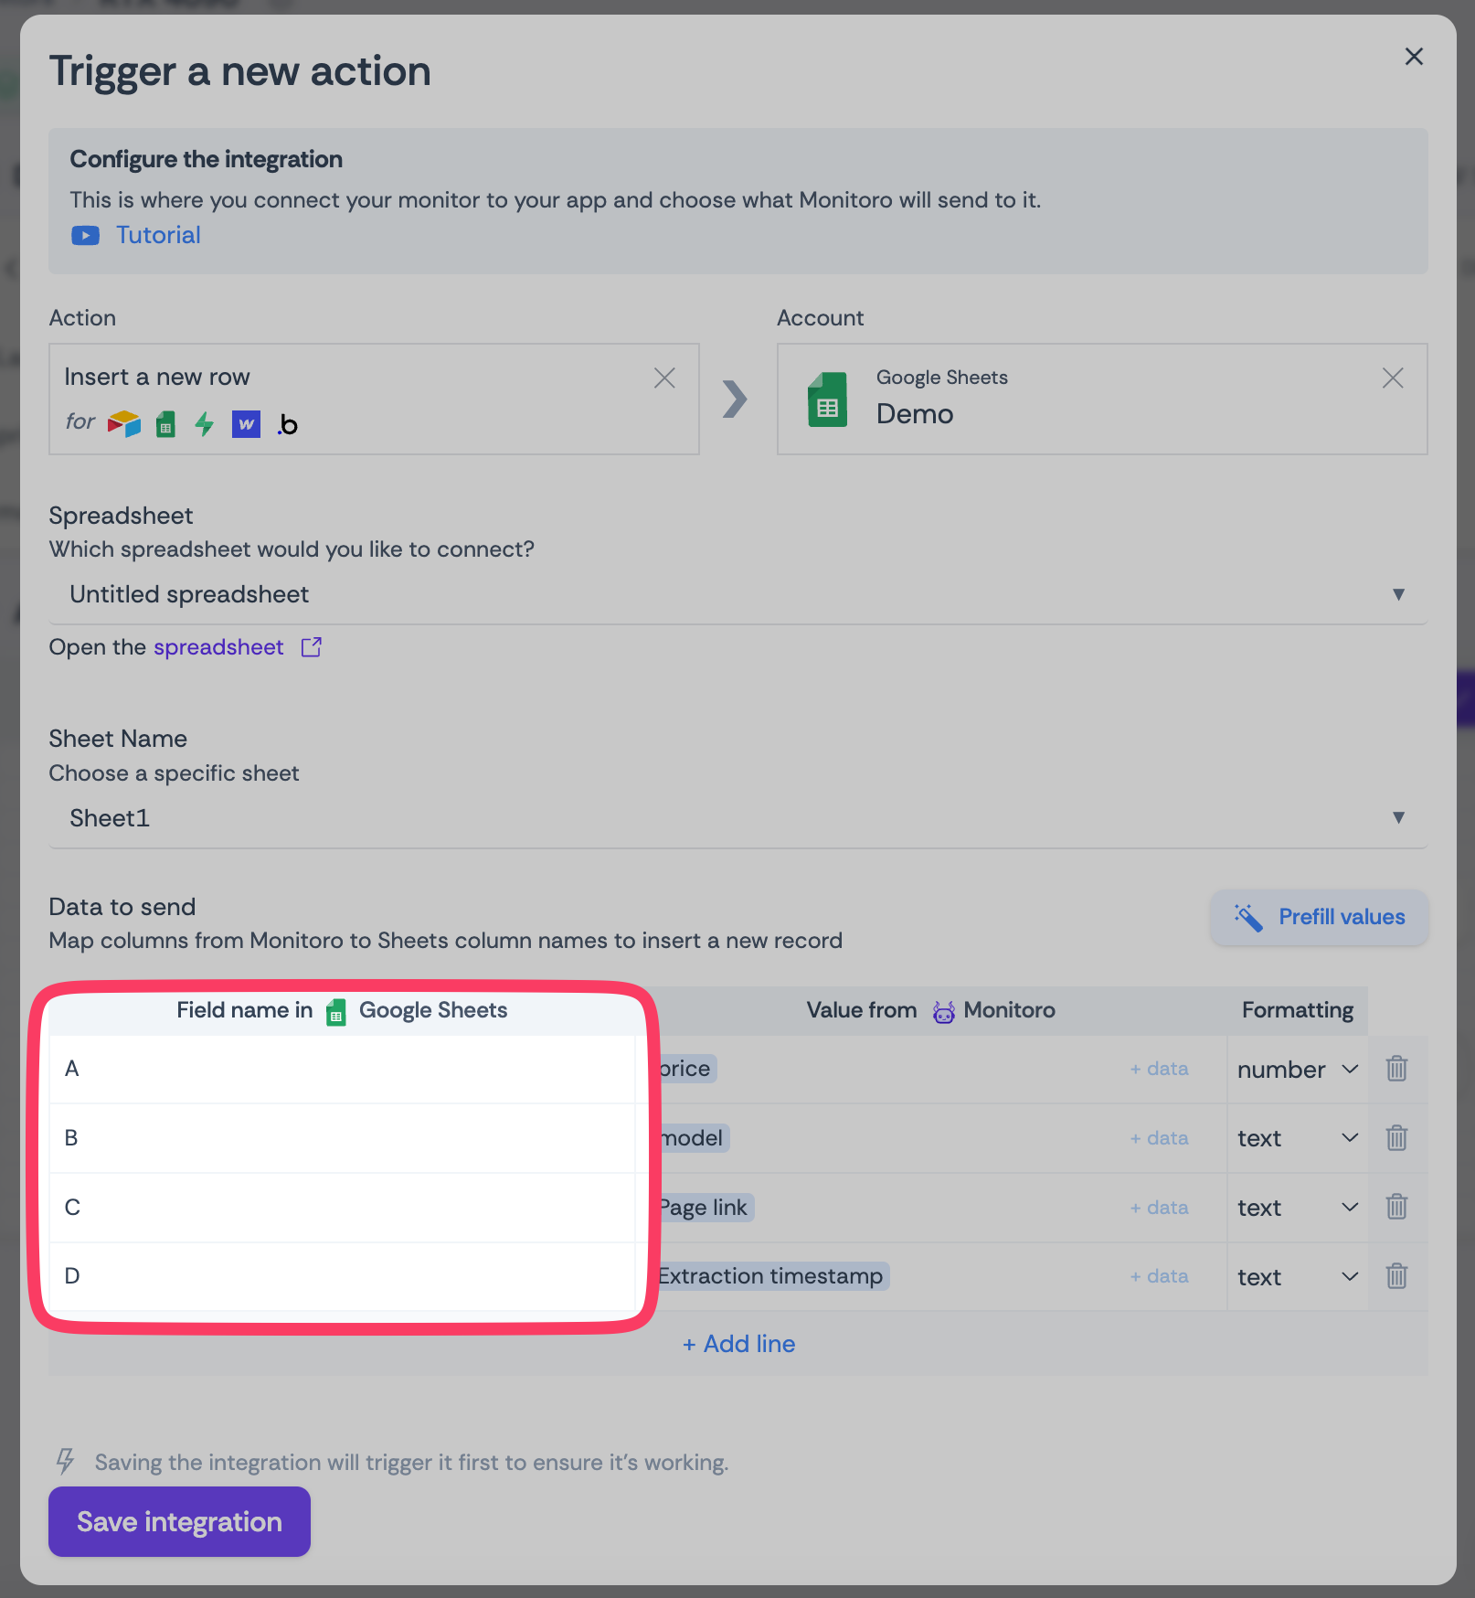Click the Tutorial video icon

tap(85, 236)
